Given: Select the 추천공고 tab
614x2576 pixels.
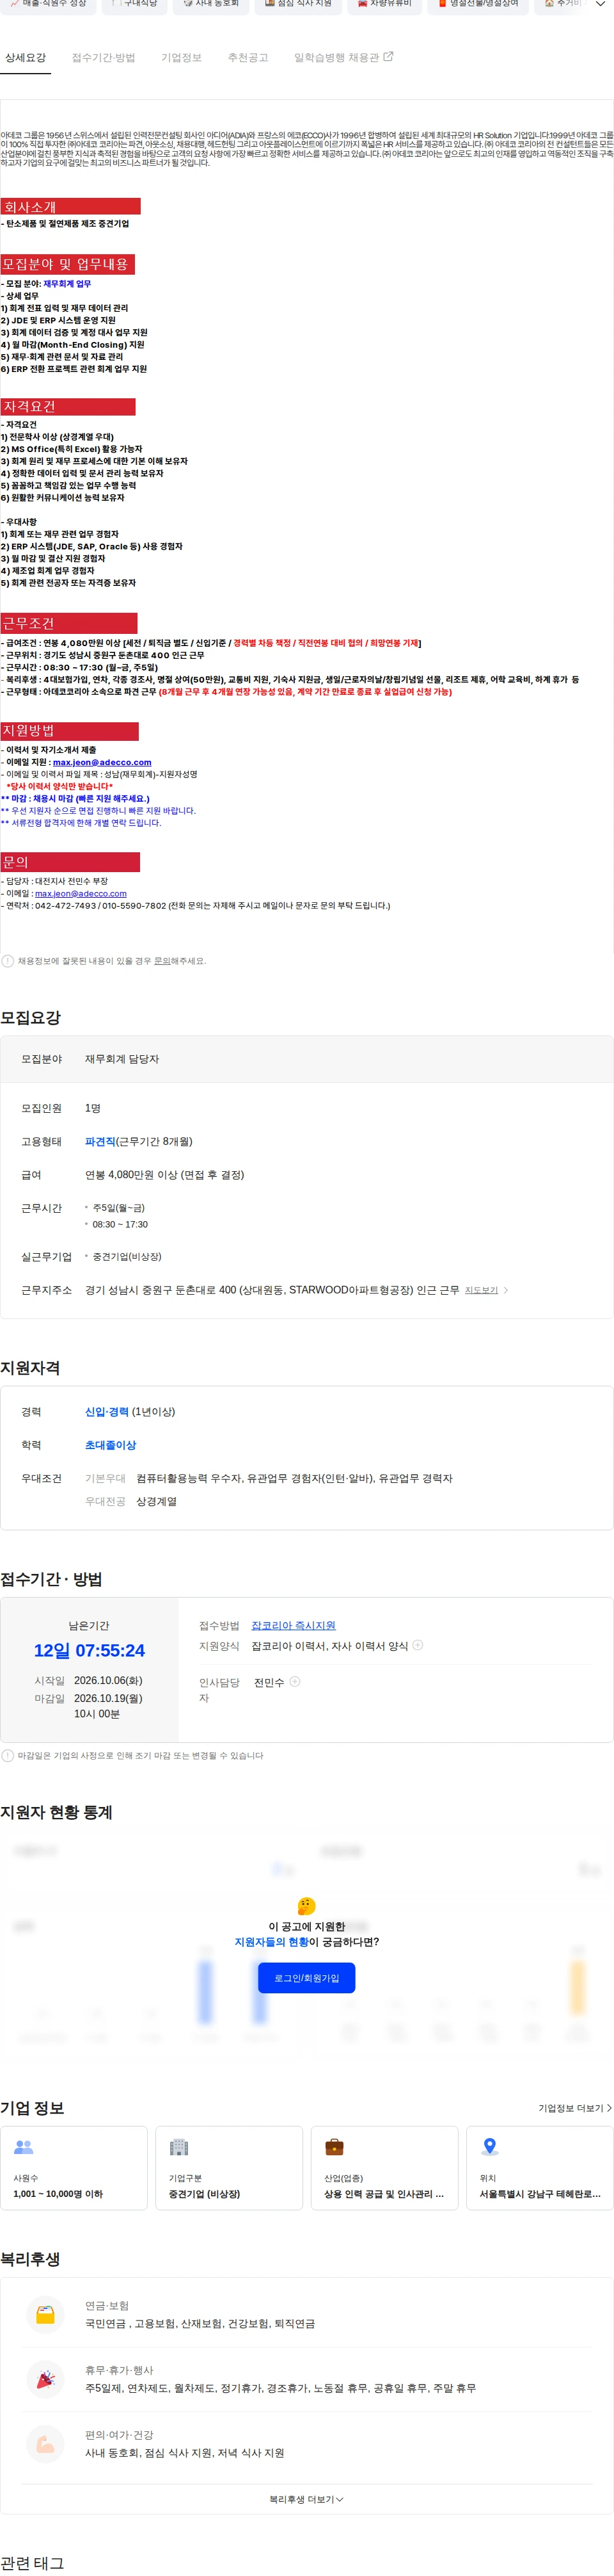Looking at the screenshot, I should 248,58.
